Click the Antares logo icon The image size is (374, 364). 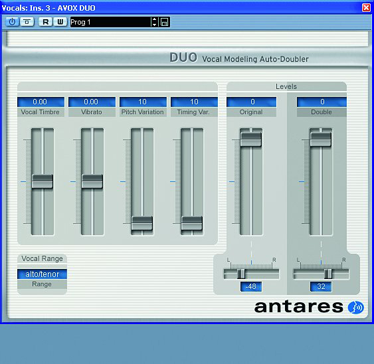pyautogui.click(x=355, y=308)
